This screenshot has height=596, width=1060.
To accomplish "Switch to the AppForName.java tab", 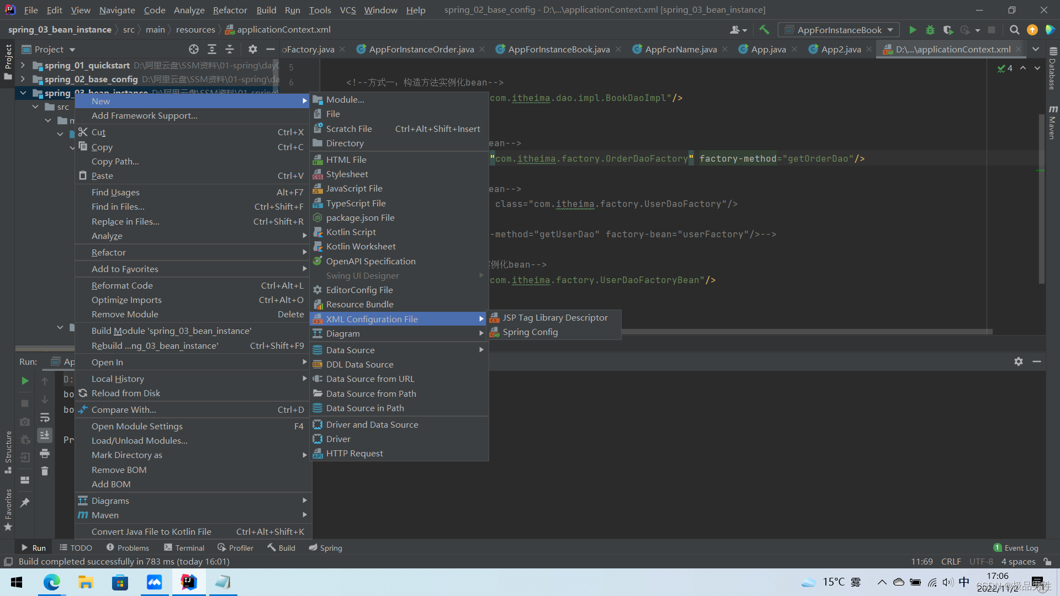I will click(680, 49).
